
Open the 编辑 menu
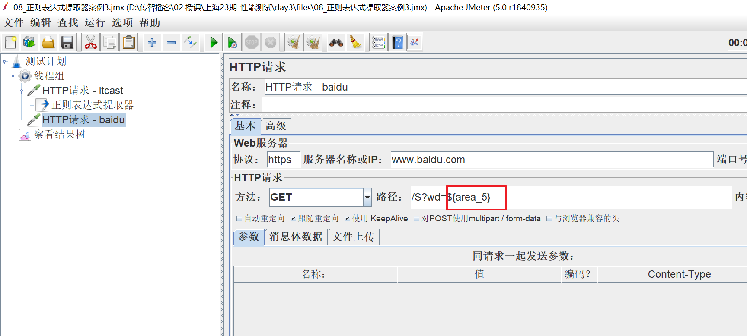pyautogui.click(x=41, y=22)
